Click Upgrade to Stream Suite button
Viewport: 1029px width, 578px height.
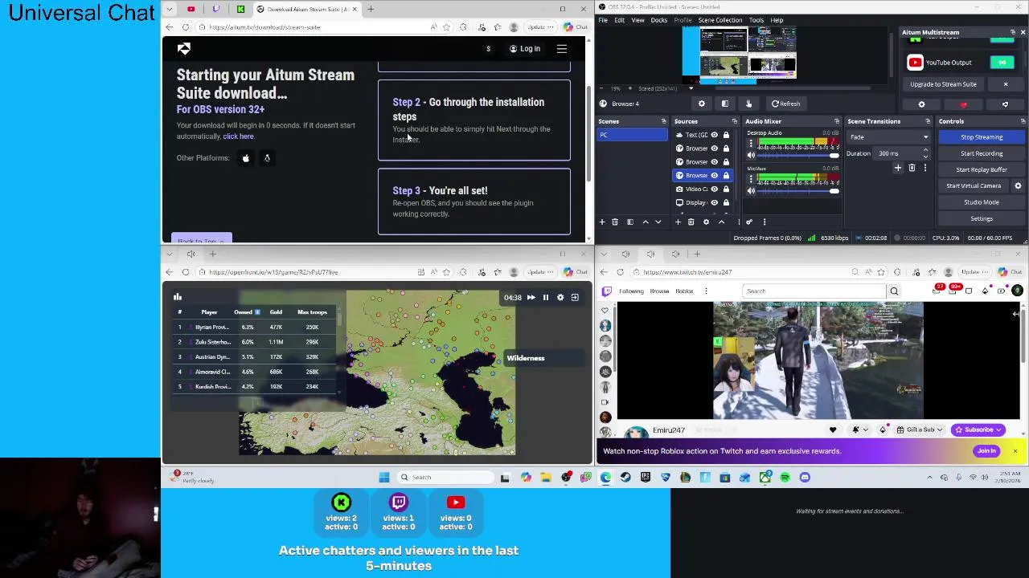[x=943, y=84]
